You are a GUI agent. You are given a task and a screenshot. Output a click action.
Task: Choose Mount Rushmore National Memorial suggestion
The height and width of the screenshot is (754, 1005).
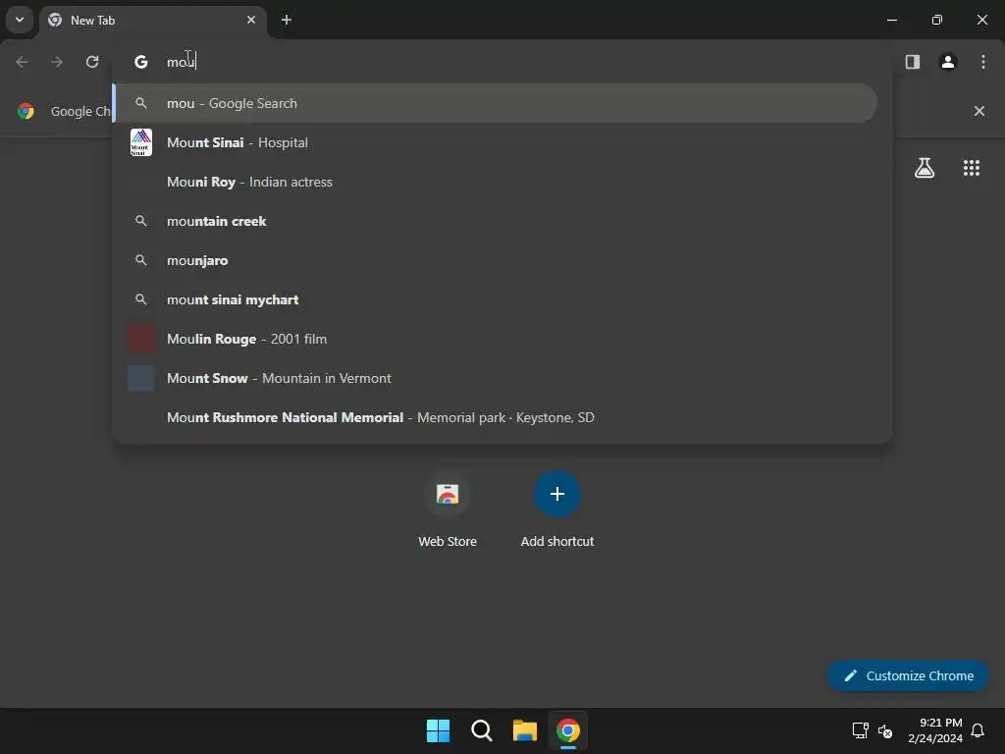tap(495, 417)
